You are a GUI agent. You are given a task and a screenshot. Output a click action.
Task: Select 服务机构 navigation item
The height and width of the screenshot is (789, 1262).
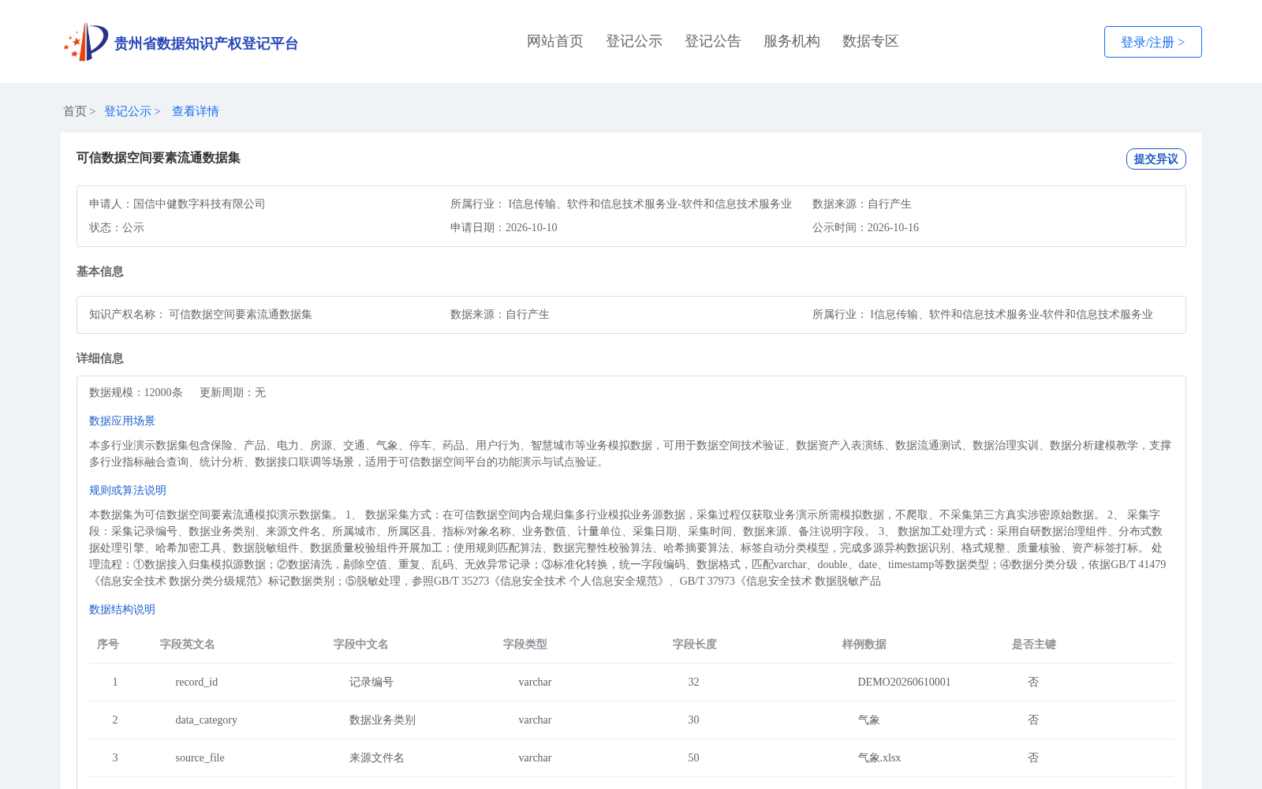click(x=792, y=41)
